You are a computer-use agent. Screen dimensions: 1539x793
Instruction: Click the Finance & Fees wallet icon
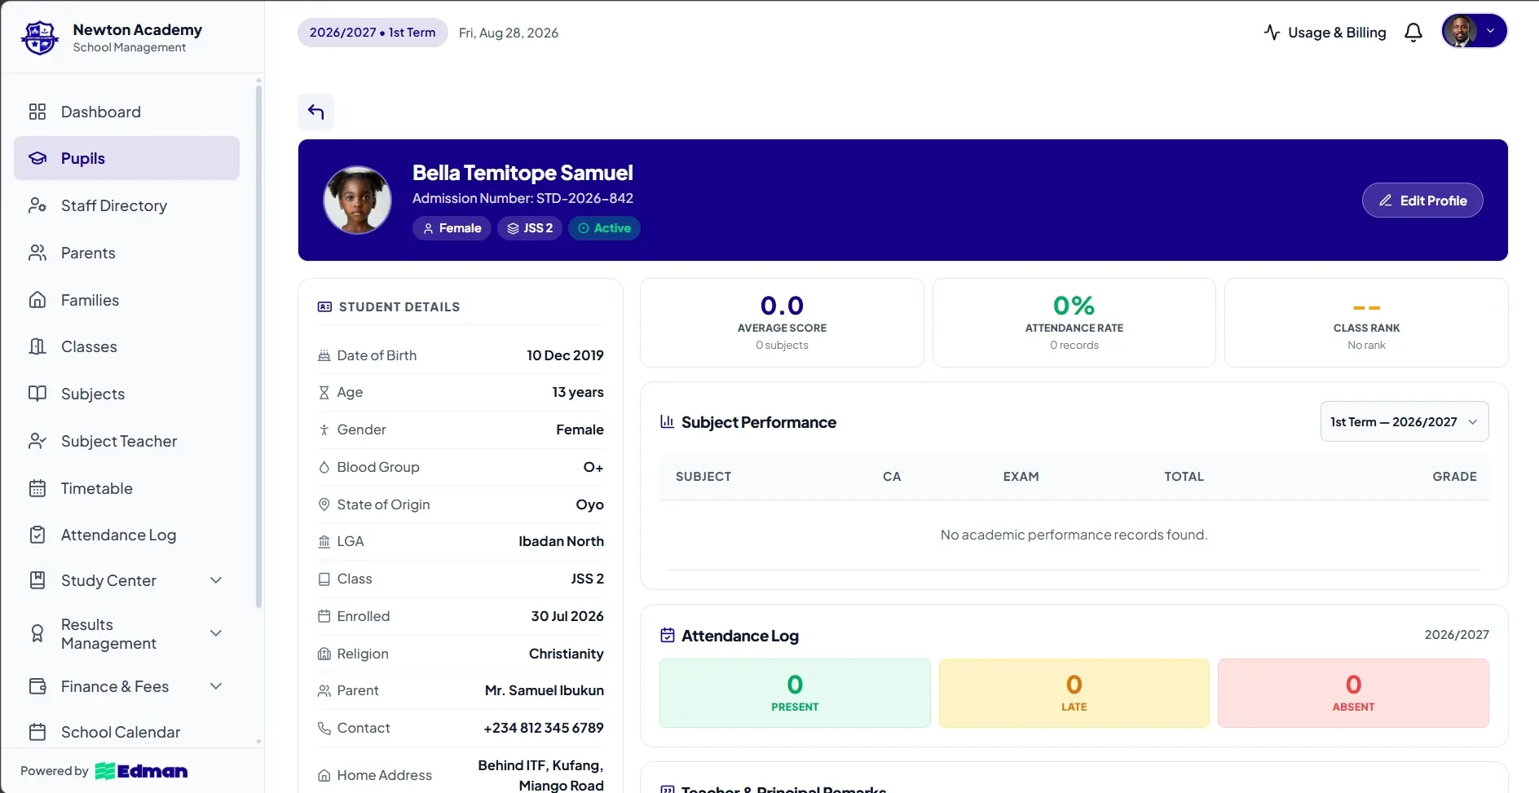tap(37, 686)
